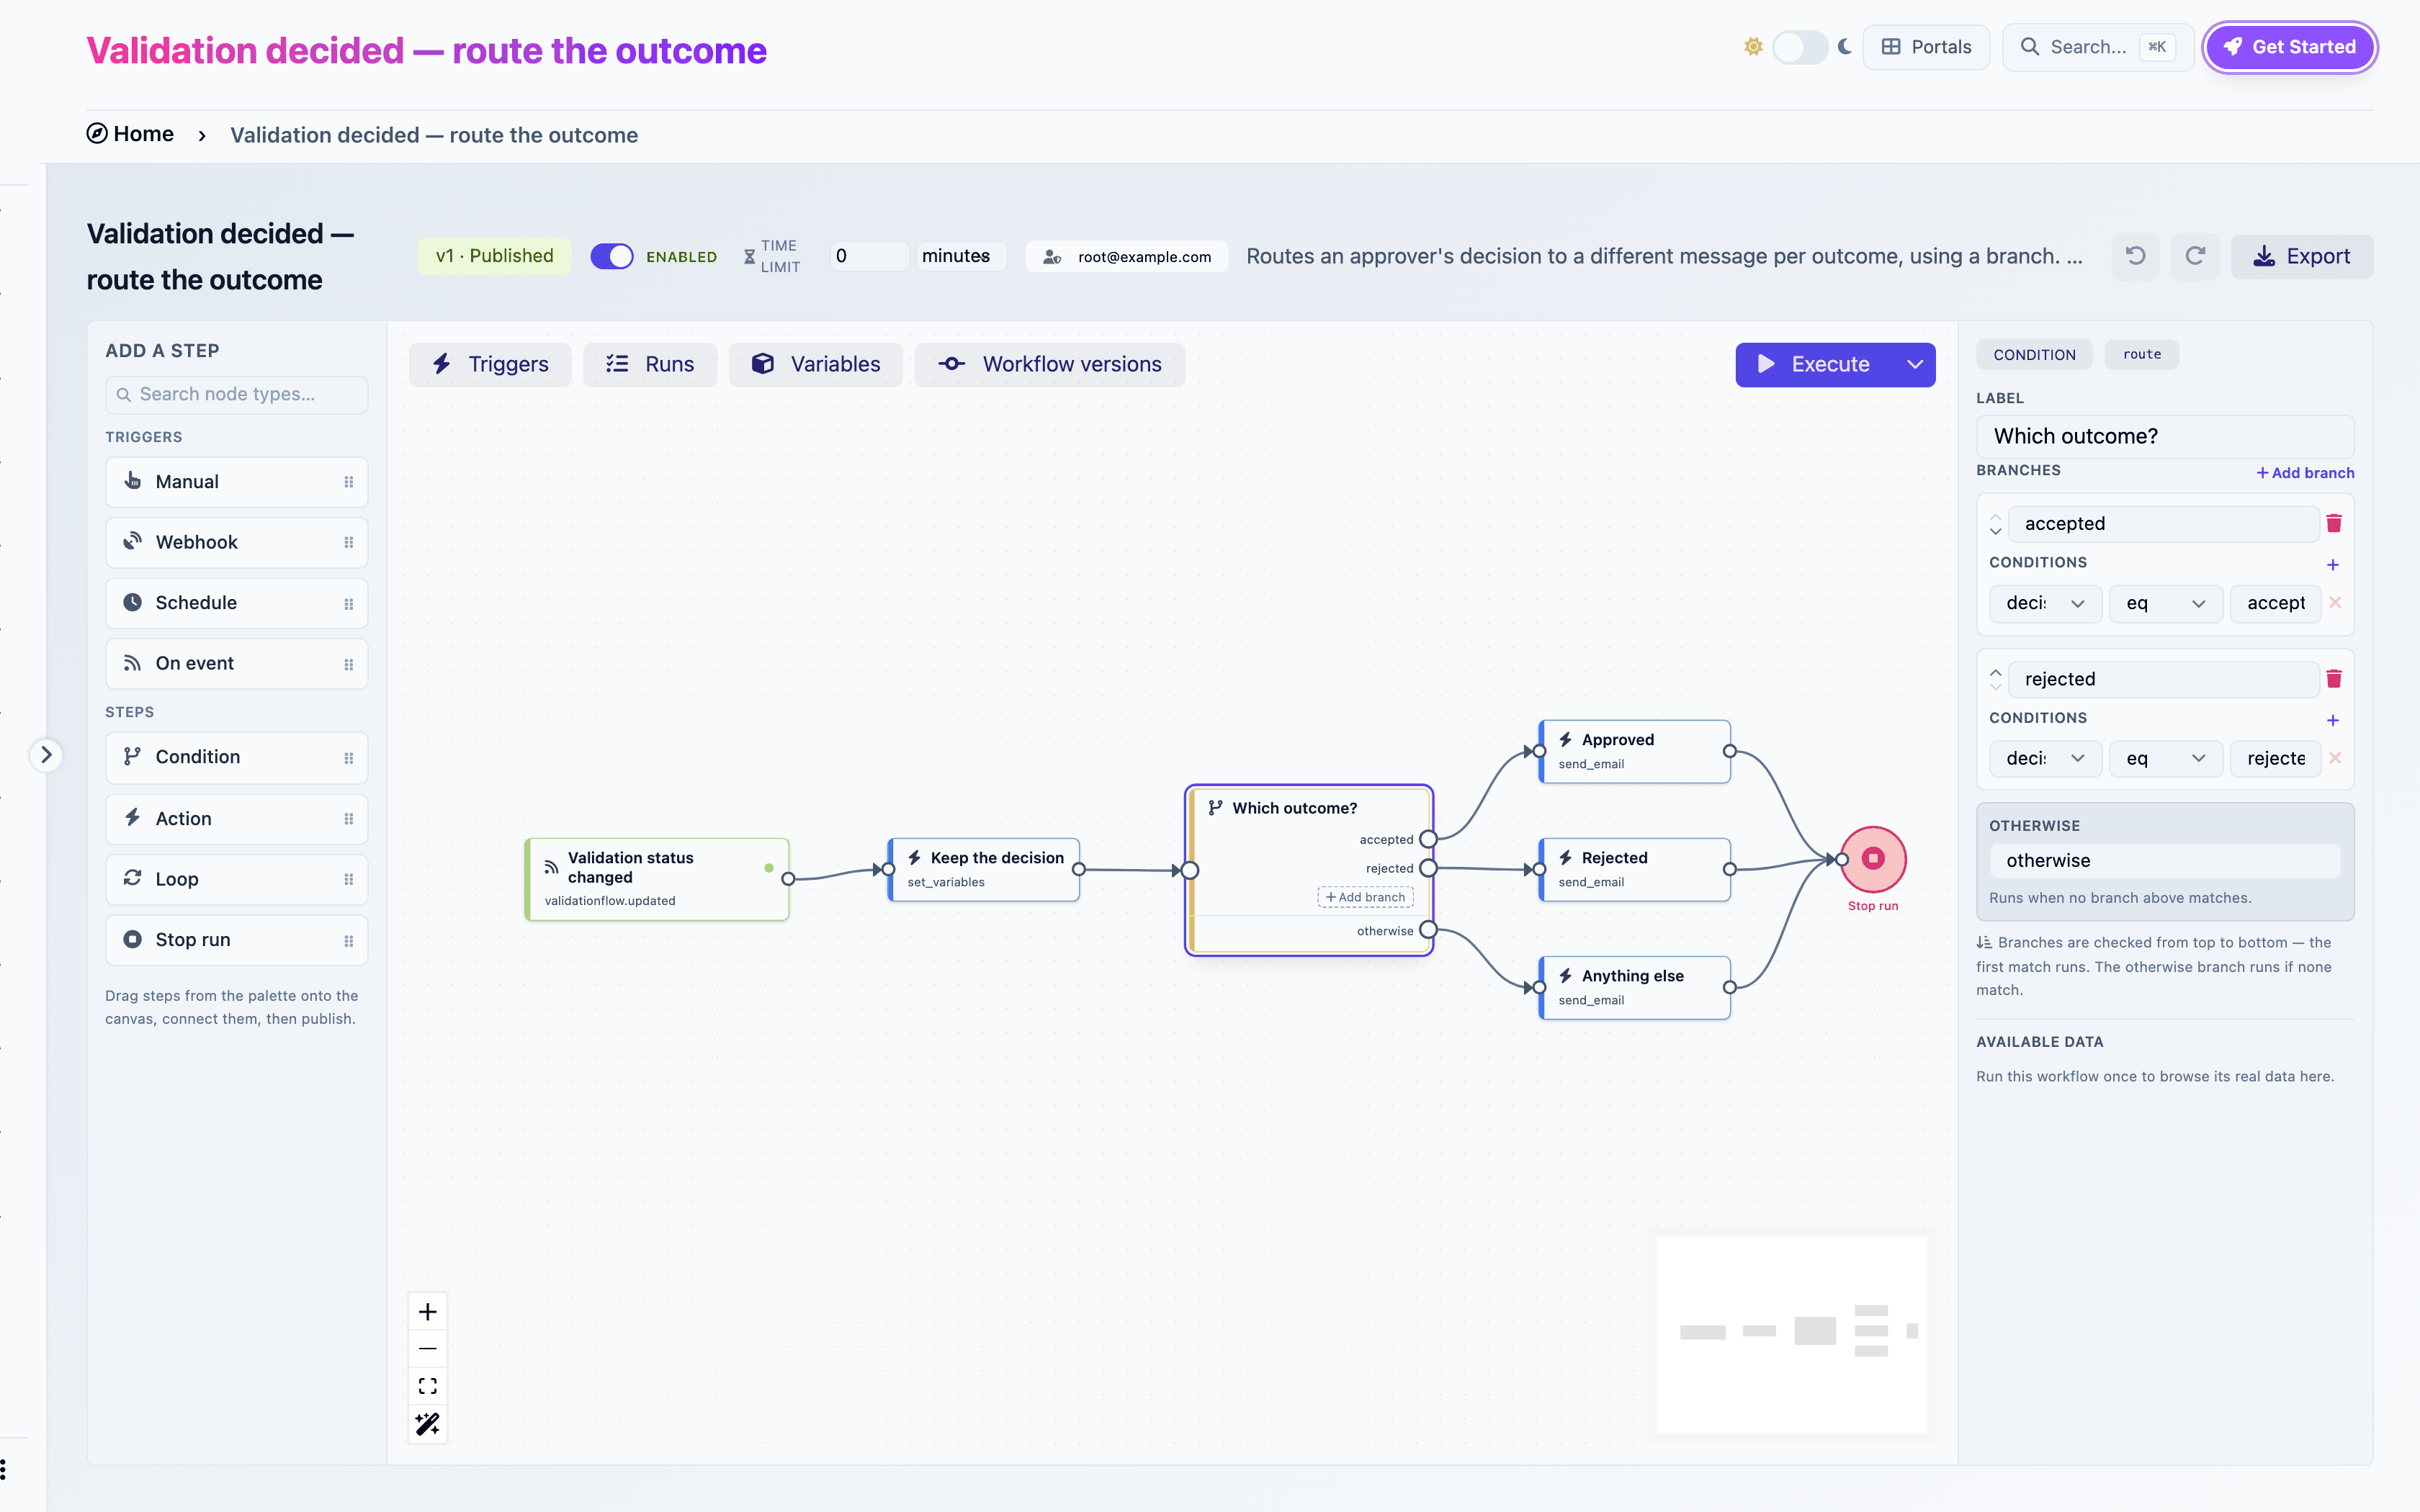Toggle the workflow ENABLED switch
2420x1512 pixels.
tap(612, 256)
